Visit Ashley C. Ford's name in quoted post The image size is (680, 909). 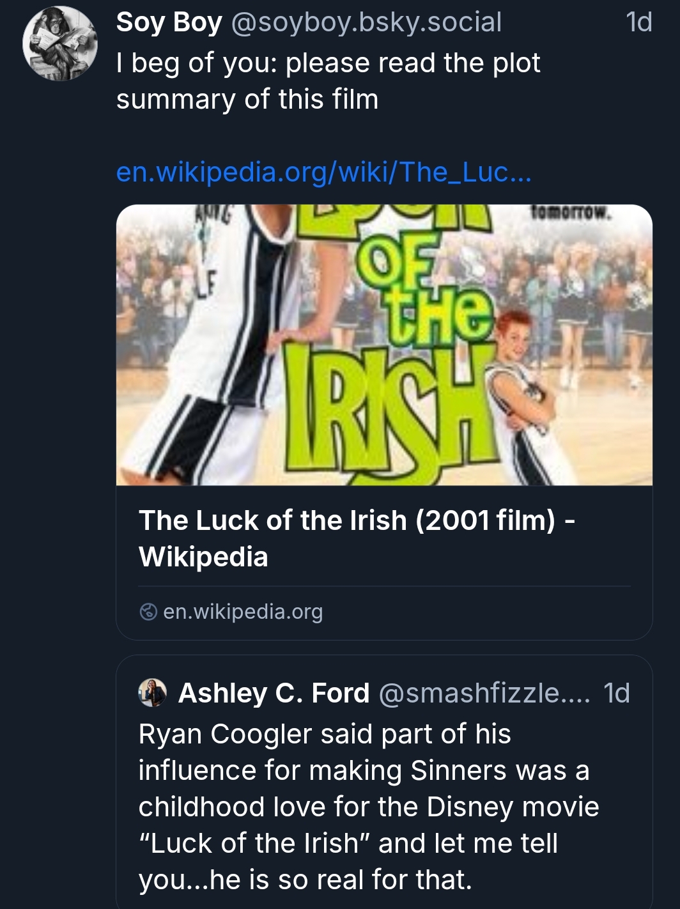(x=274, y=693)
